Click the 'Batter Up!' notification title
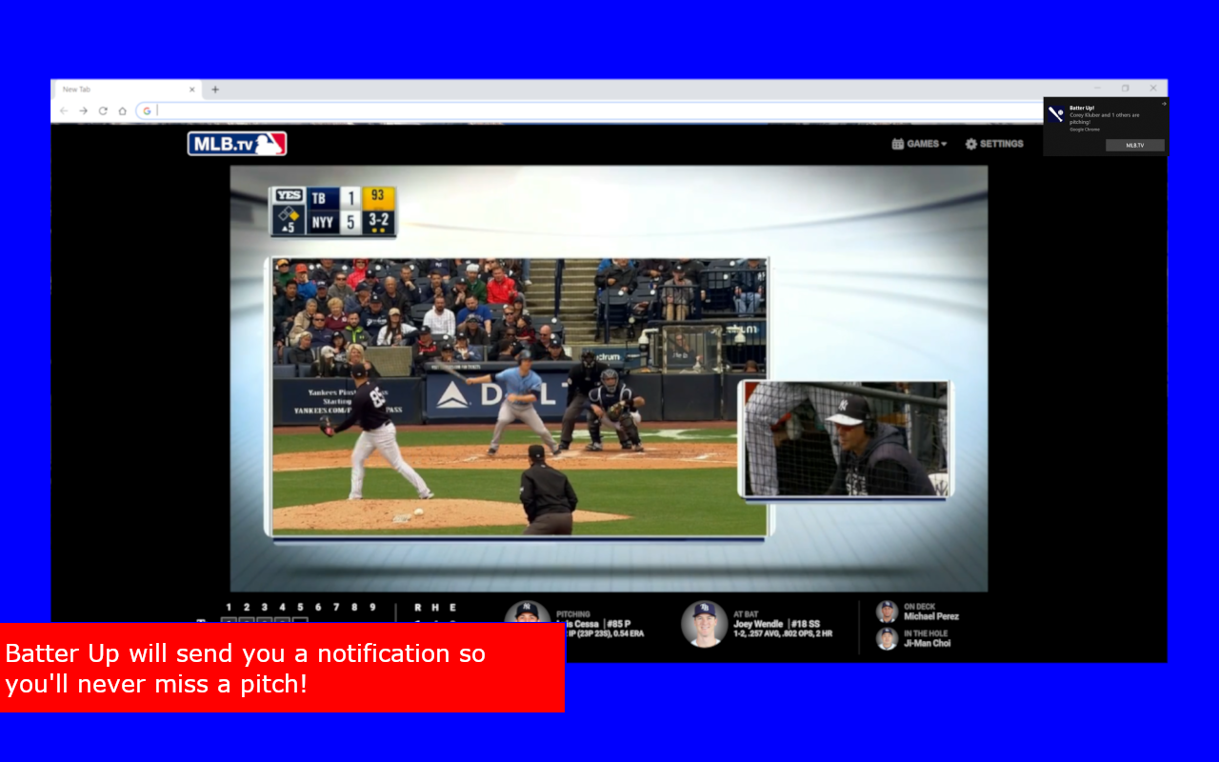Viewport: 1219px width, 762px height. click(1082, 108)
